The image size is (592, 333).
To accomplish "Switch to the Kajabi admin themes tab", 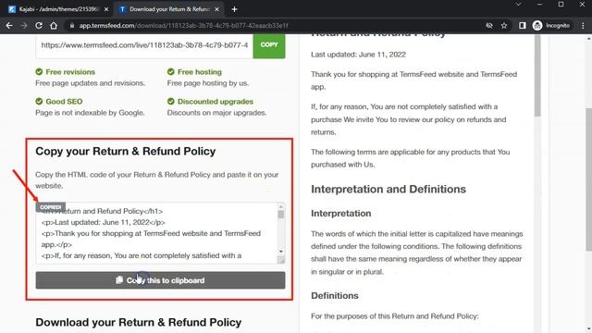I will point(58,9).
